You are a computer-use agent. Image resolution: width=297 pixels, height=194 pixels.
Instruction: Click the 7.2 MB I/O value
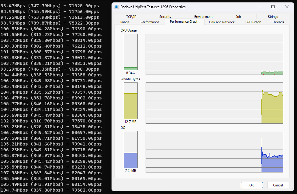click(130, 171)
